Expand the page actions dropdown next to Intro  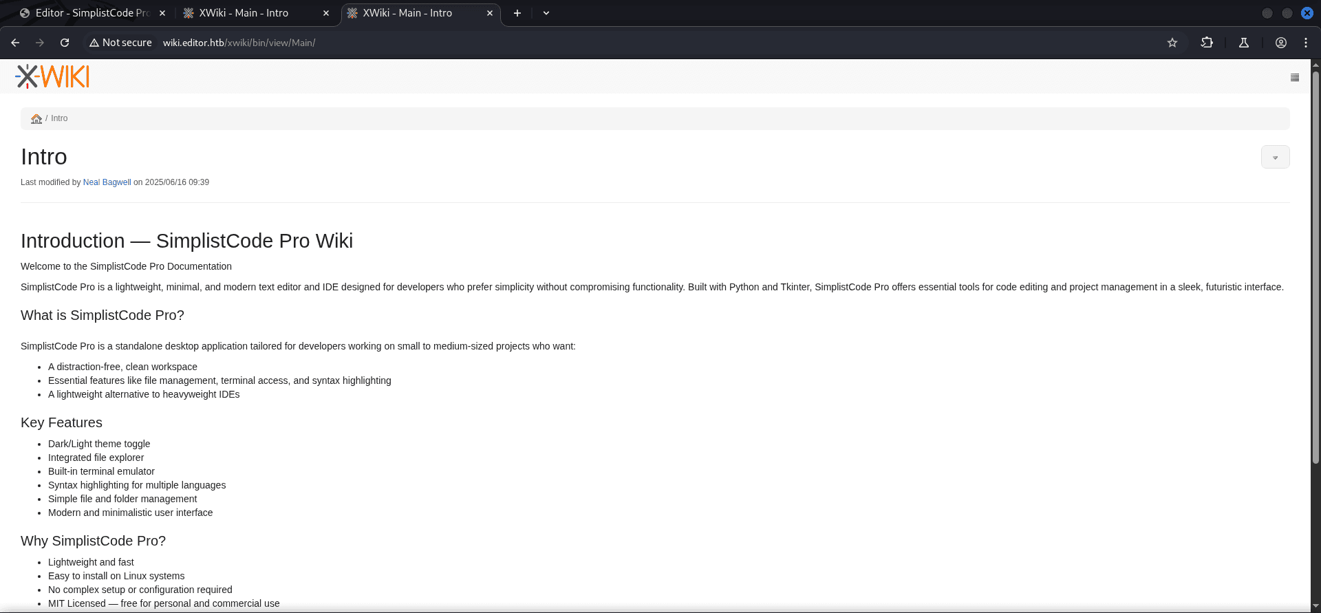[1276, 157]
